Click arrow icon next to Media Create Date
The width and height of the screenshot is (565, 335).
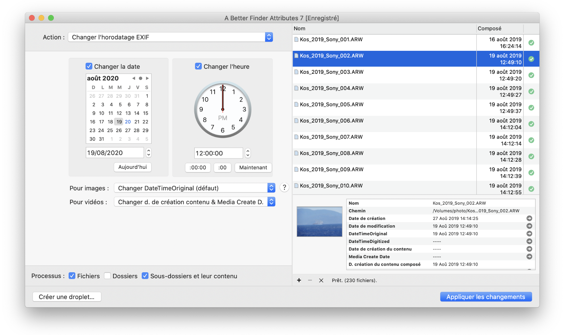pyautogui.click(x=529, y=257)
